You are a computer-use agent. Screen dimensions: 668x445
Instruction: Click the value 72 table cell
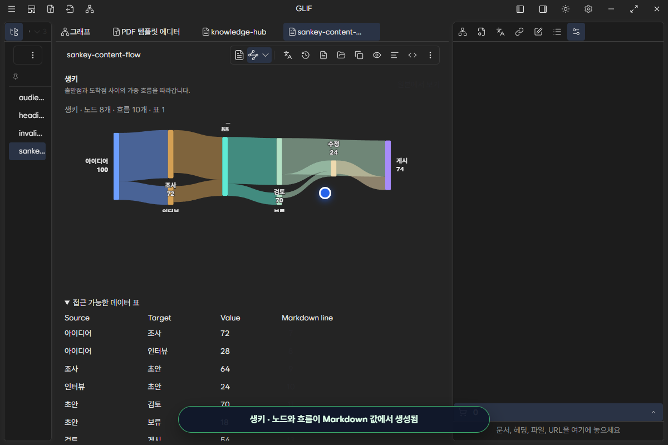click(x=225, y=333)
